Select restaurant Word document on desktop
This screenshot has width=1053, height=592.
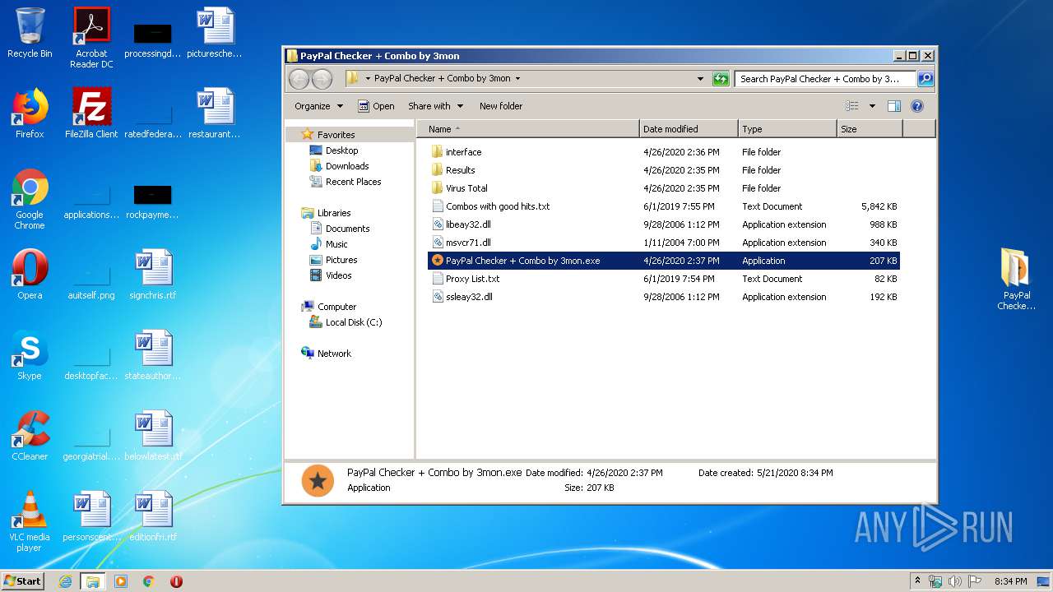click(215, 113)
